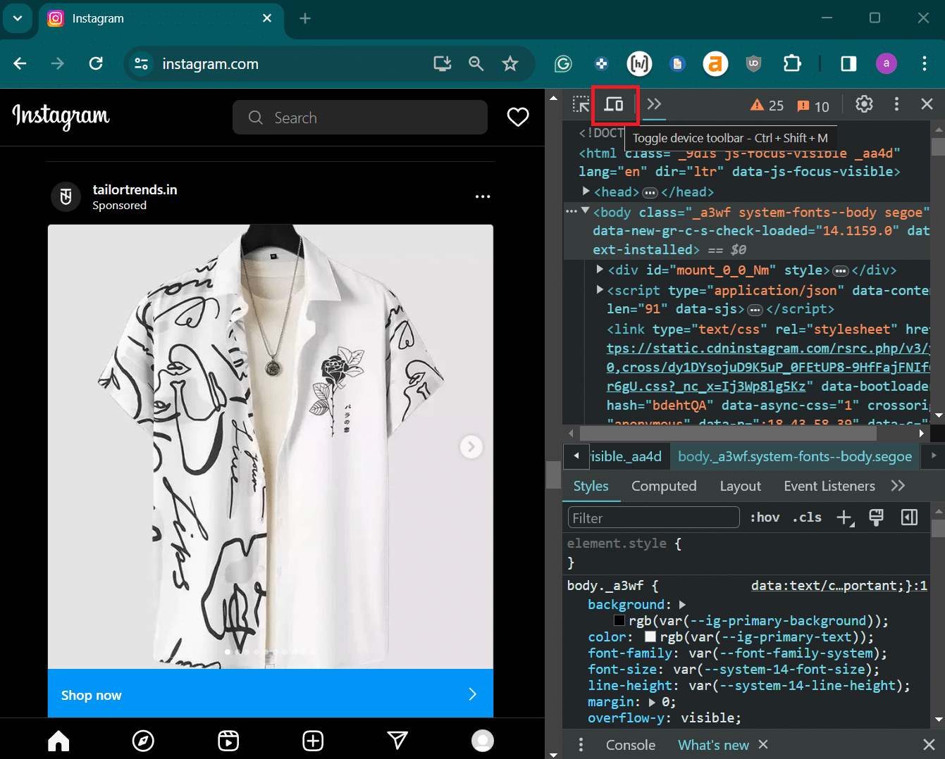Switch to the Styles tab
The image size is (945, 759).
591,486
